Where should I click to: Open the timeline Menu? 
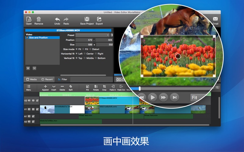(28, 87)
